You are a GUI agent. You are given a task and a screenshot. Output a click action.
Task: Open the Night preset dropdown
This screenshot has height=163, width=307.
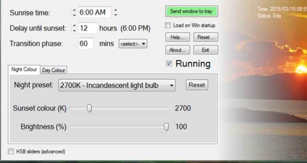click(x=117, y=85)
